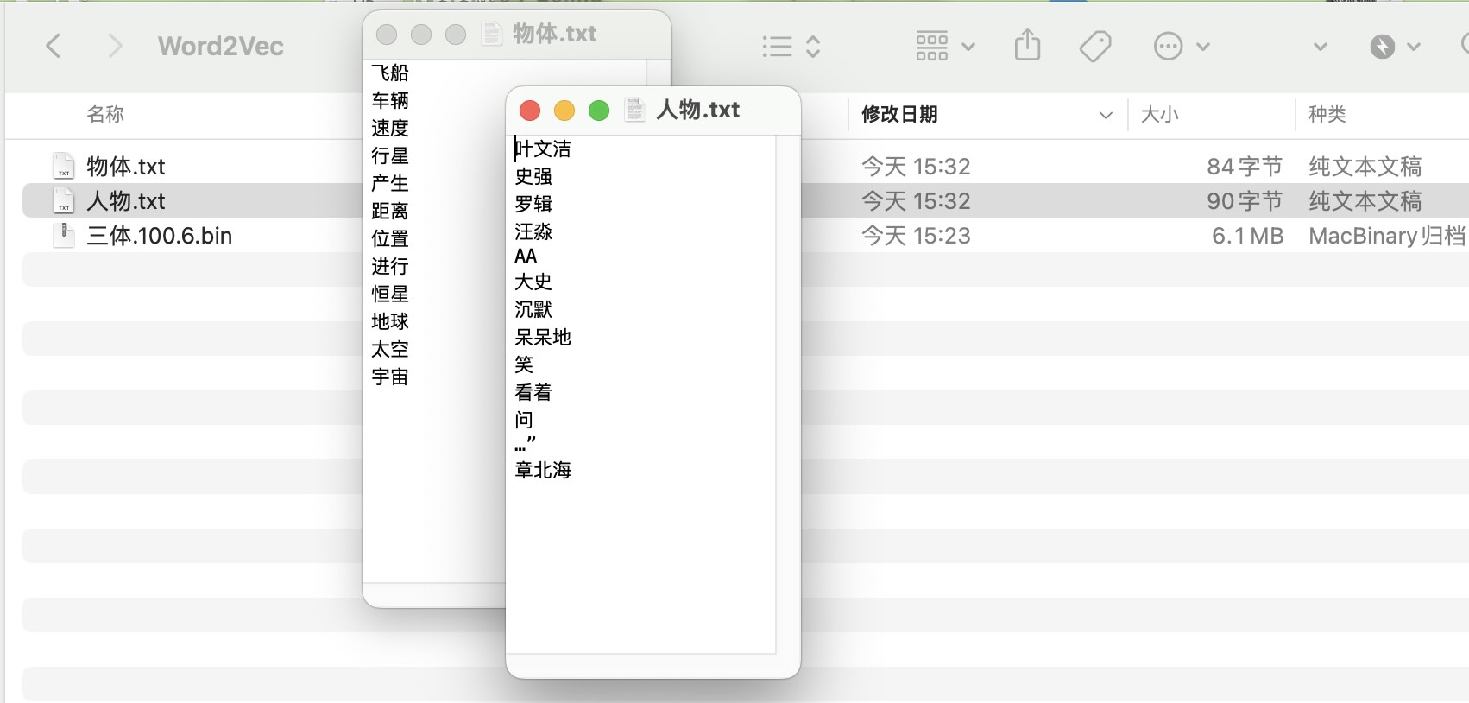Click the Finder back arrow
Screen dimensions: 1469x703
pyautogui.click(x=54, y=46)
